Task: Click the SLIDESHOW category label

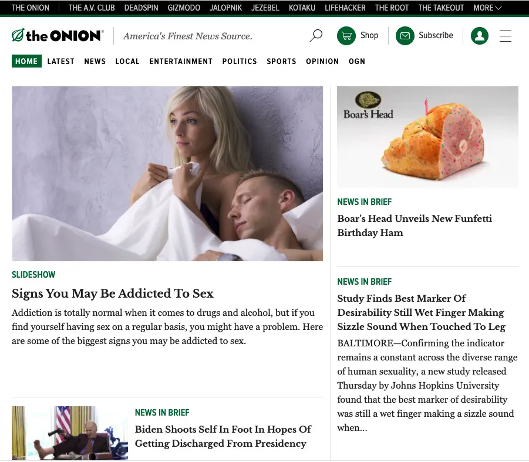Action: click(33, 275)
